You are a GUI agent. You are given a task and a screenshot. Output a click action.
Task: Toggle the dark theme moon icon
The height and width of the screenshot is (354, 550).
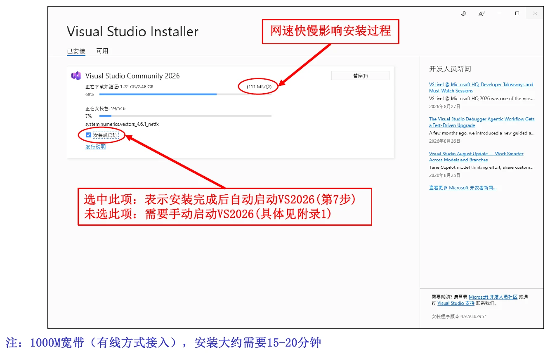click(x=463, y=14)
